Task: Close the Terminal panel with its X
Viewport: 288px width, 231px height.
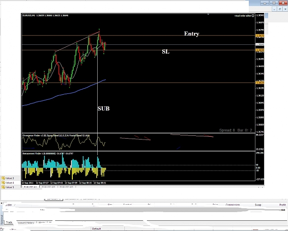Action: tap(1, 203)
